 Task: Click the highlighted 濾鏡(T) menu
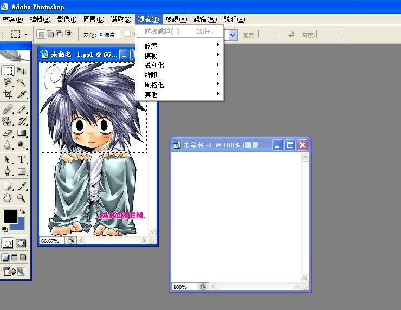tap(148, 20)
